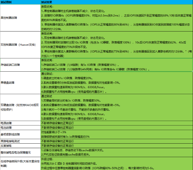
Task: Select the result cell for 单控制器故障
Action: 116,18
